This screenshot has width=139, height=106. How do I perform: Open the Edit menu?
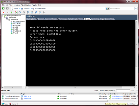tap(7, 5)
